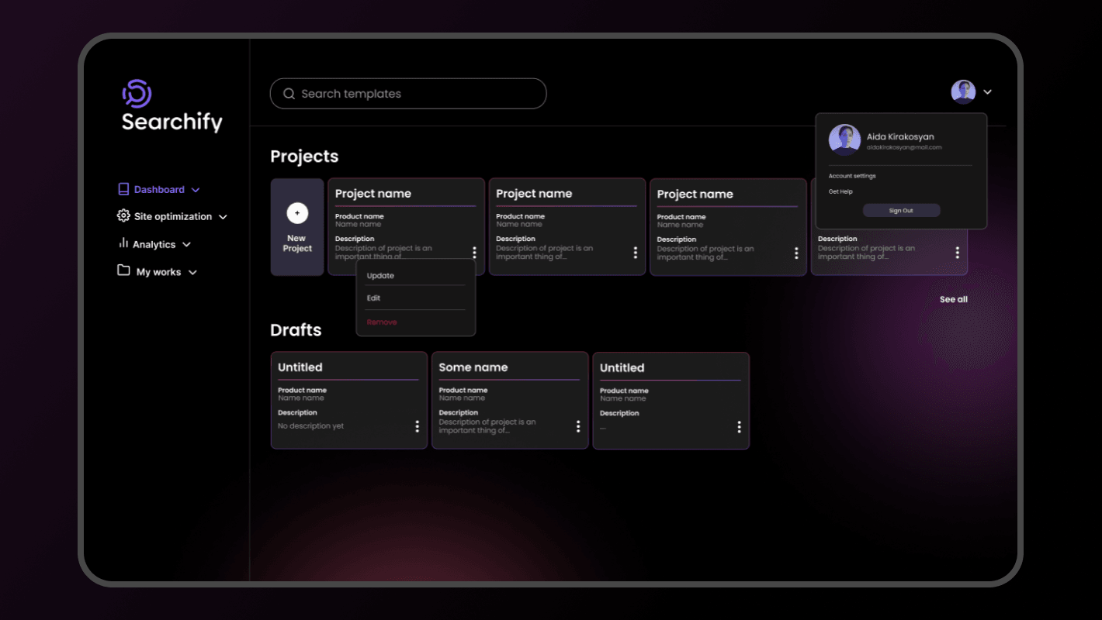The height and width of the screenshot is (620, 1102).
Task: Open third Project name card title
Action: coord(695,195)
